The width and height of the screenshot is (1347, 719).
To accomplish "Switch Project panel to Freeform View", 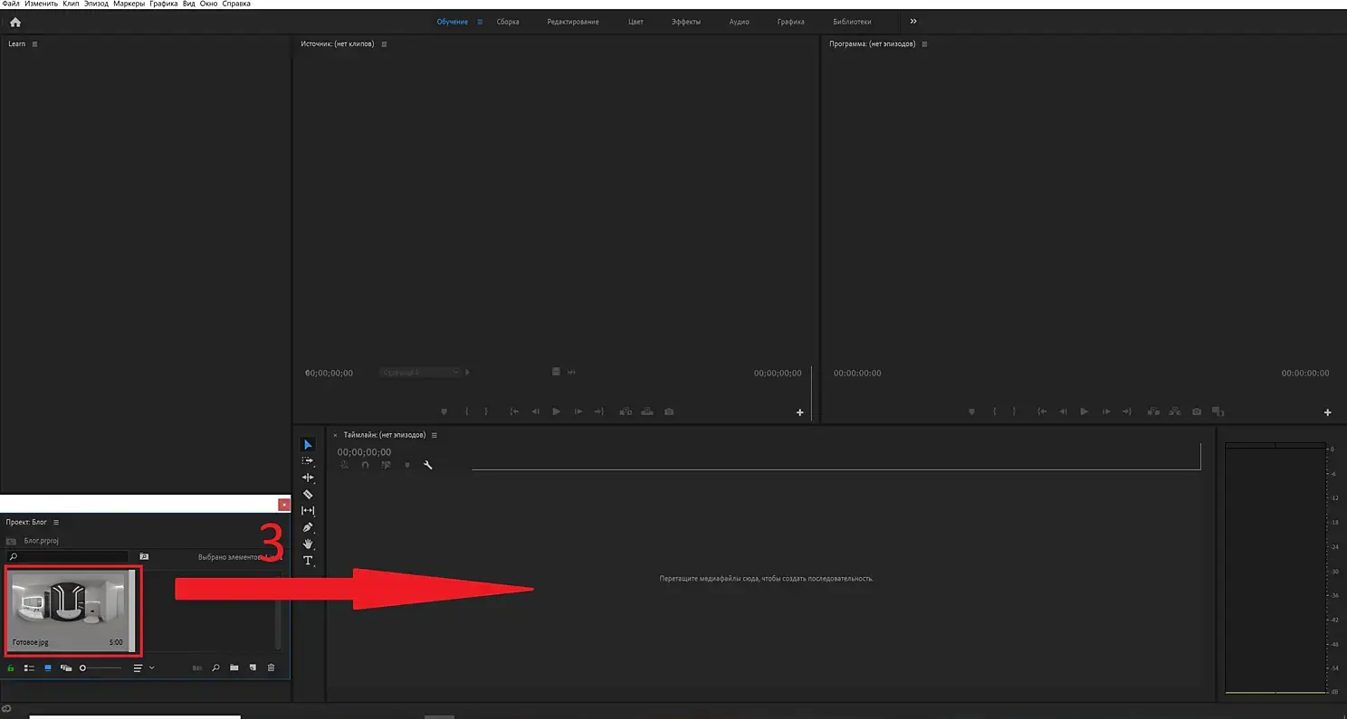I will point(66,668).
